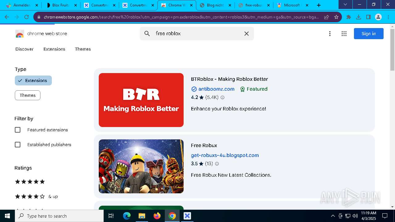The height and width of the screenshot is (222, 395).
Task: Click the Chrome Web Store logo
Action: pyautogui.click(x=41, y=34)
